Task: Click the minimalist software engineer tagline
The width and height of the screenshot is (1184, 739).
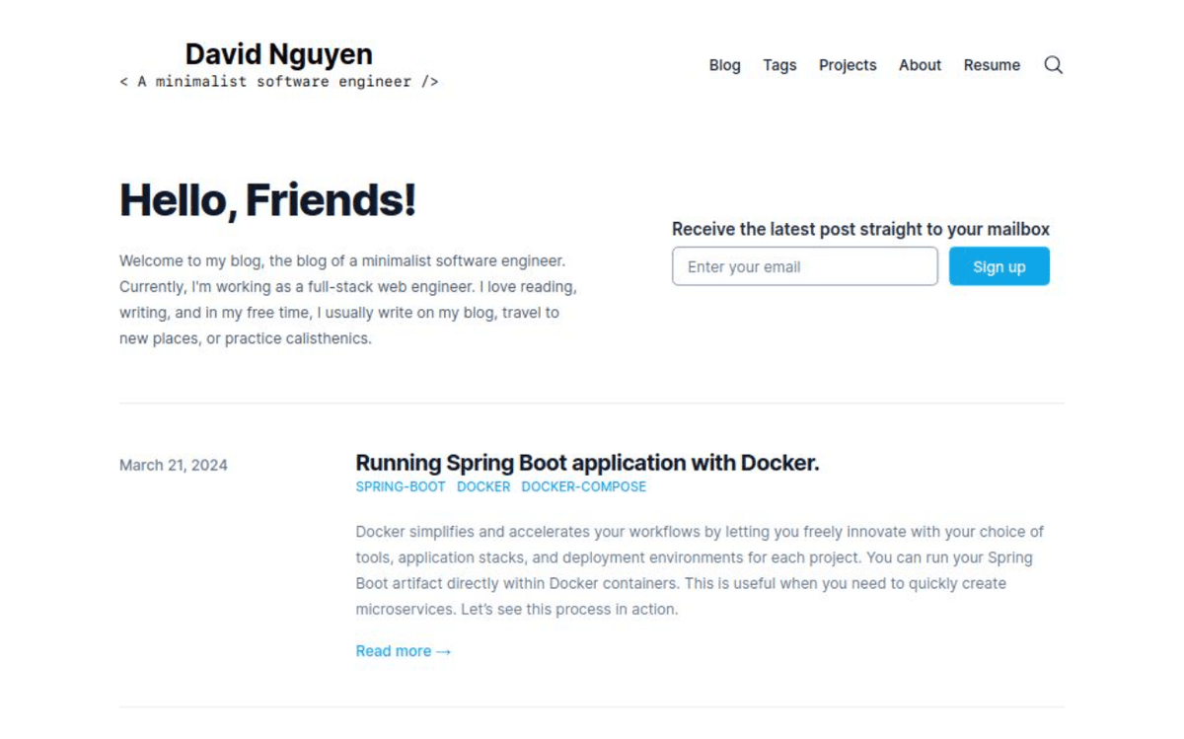Action: coord(278,82)
